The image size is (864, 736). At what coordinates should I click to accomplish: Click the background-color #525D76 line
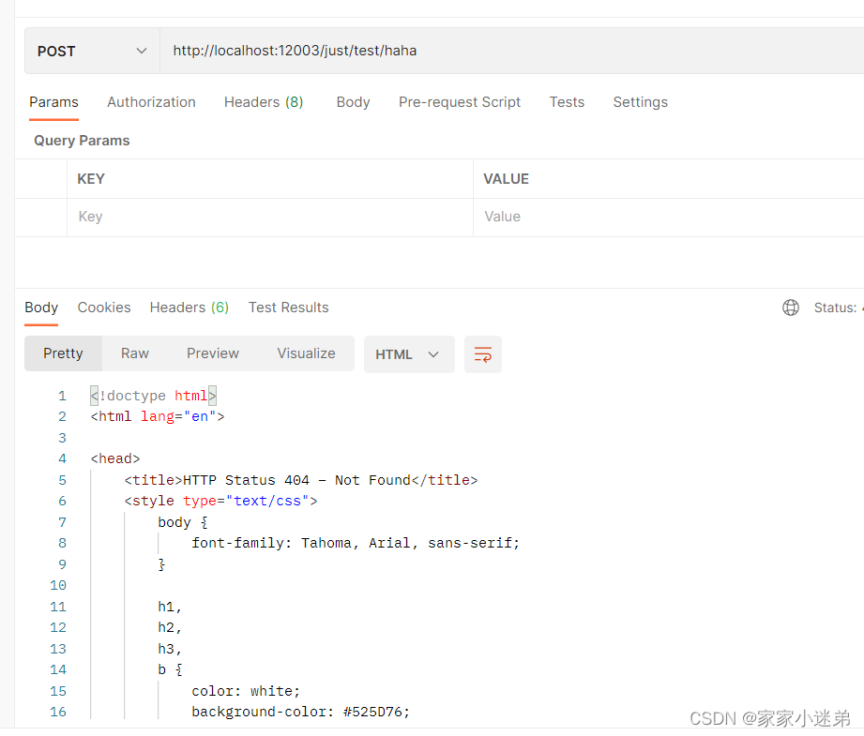tap(301, 713)
